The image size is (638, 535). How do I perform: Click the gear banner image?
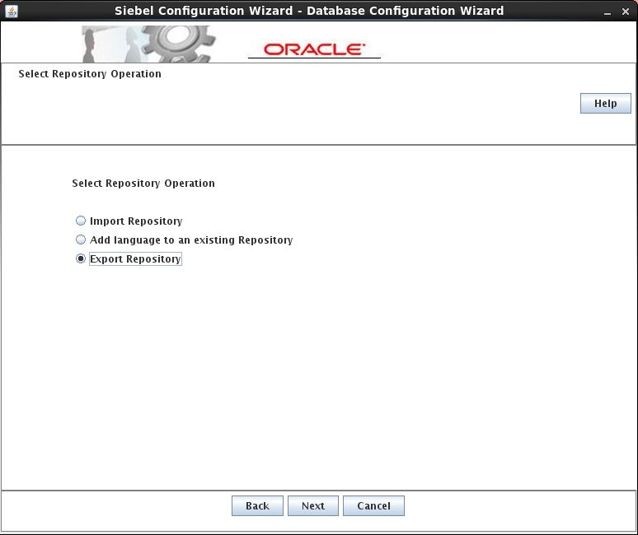149,44
